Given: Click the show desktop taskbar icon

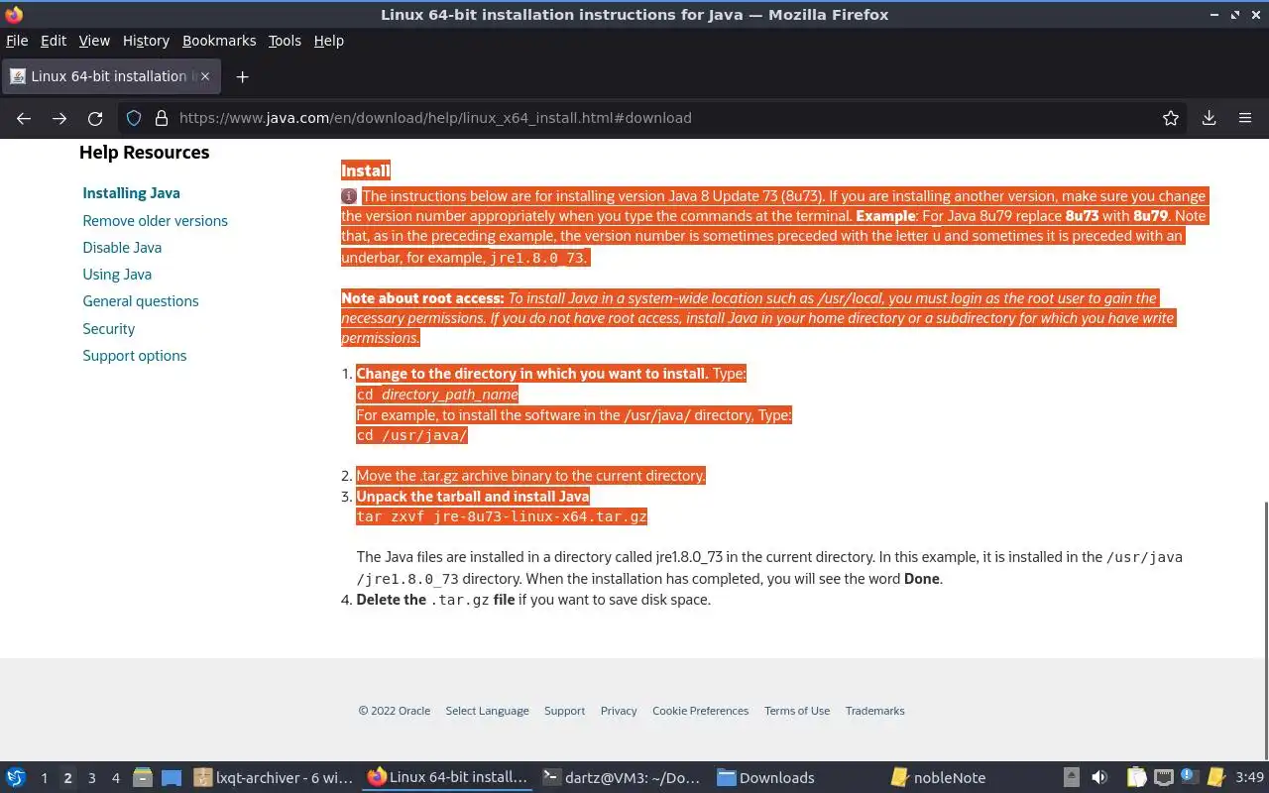Looking at the screenshot, I should point(172,778).
